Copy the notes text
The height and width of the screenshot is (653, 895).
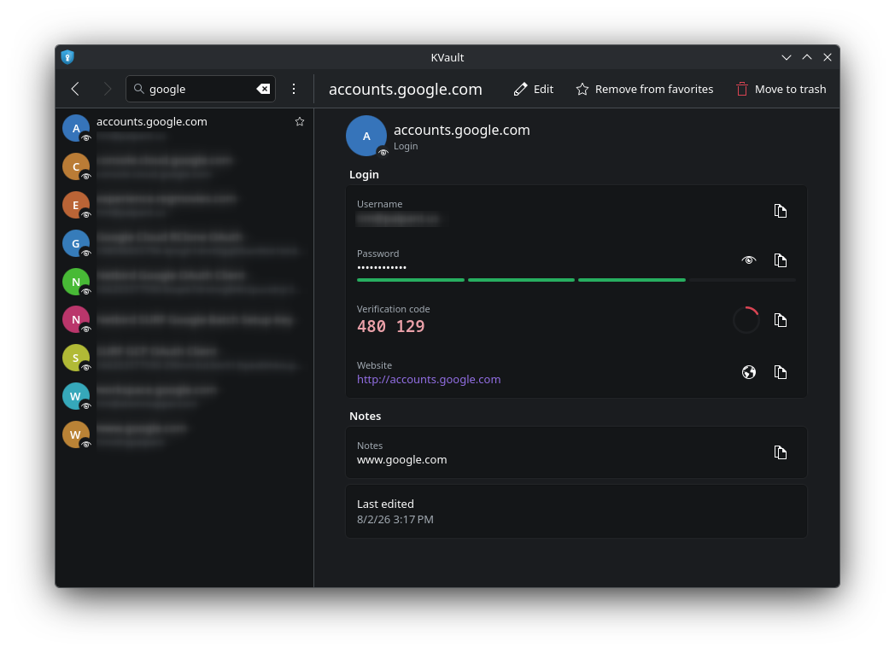[781, 452]
